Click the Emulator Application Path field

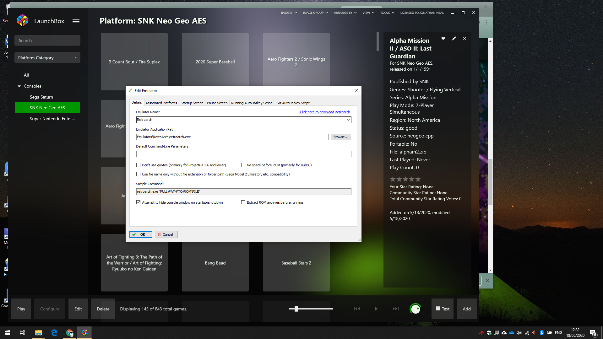pyautogui.click(x=232, y=137)
